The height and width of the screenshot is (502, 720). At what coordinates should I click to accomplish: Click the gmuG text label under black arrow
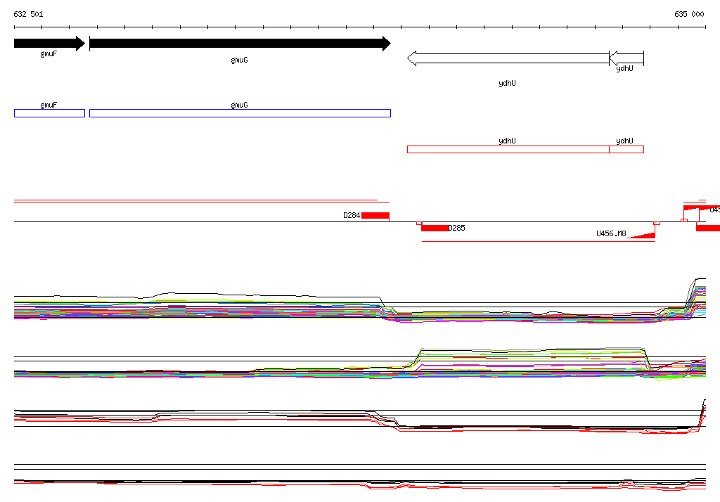point(239,60)
